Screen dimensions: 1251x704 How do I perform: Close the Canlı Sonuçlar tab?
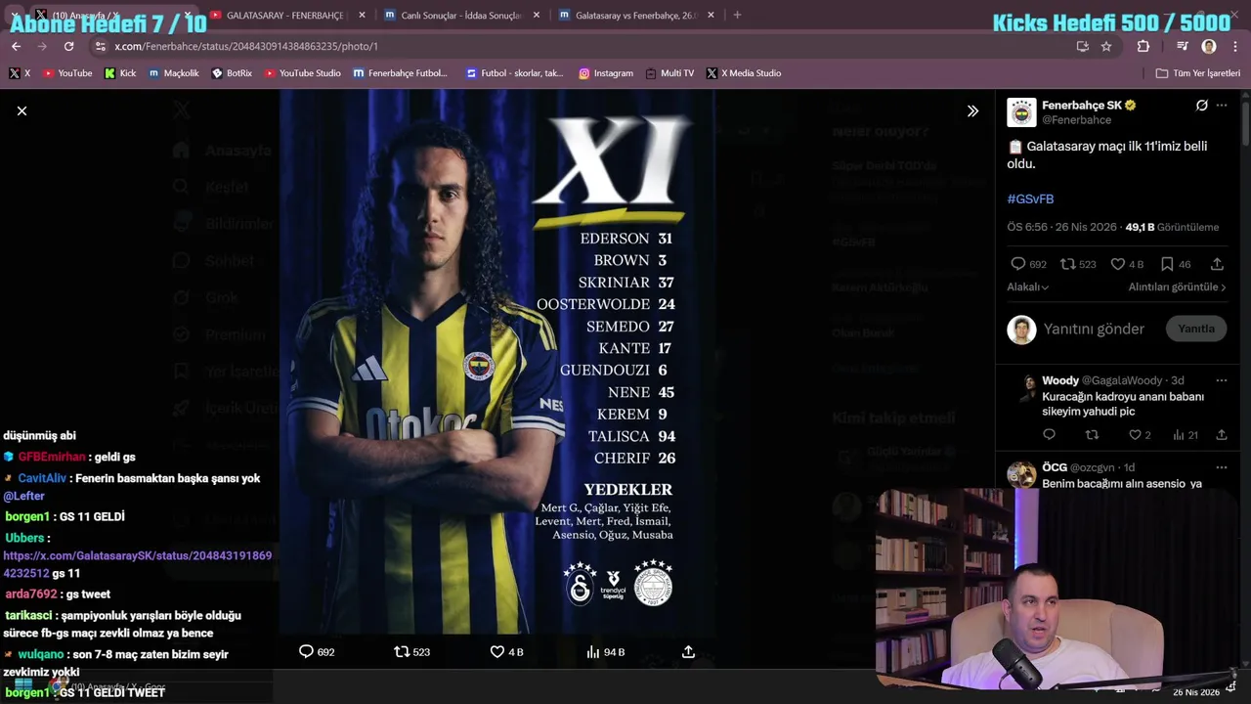coord(536,16)
